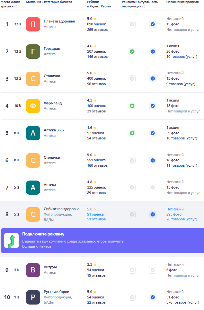Click the green ad icon for Горздрав
Screen dimensions: 204x310
click(x=132, y=51)
